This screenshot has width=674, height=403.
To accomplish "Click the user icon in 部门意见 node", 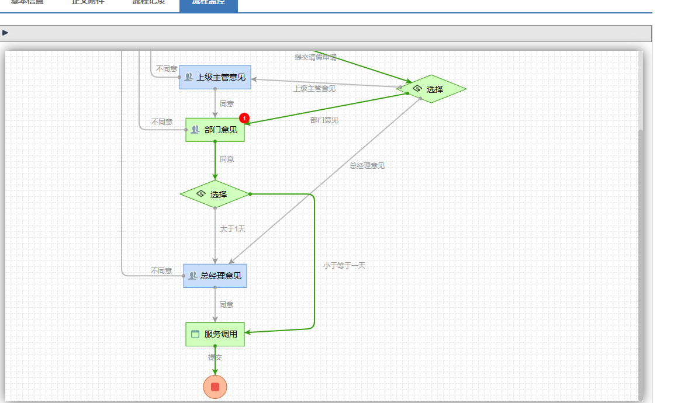I will pyautogui.click(x=195, y=129).
